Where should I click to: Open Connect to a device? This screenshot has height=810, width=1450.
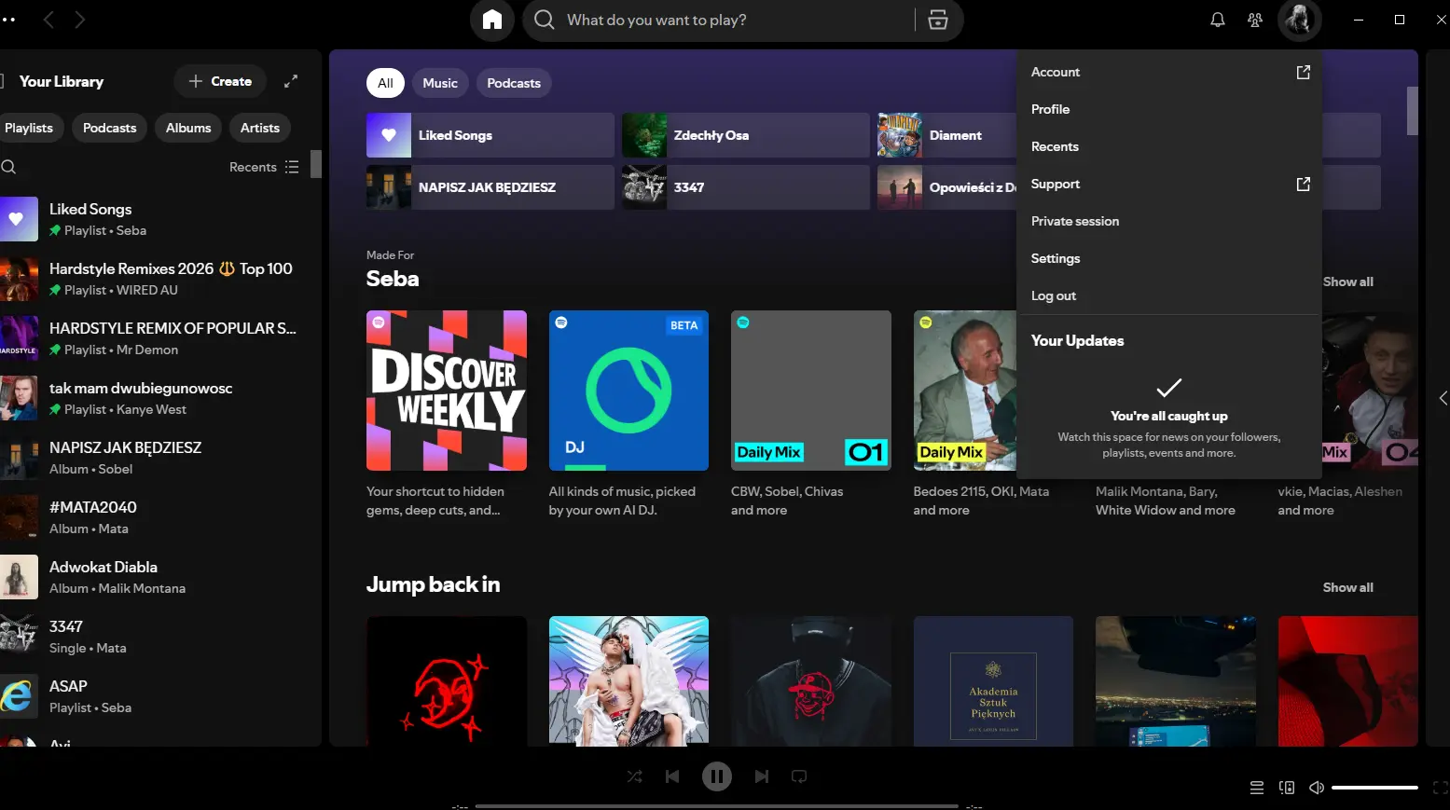pyautogui.click(x=1287, y=788)
